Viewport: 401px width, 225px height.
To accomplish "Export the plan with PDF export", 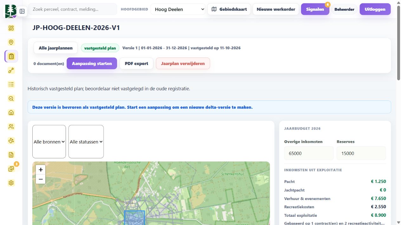I will coord(136,64).
